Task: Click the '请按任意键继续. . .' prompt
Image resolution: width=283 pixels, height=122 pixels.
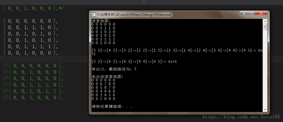Action: click(x=112, y=106)
